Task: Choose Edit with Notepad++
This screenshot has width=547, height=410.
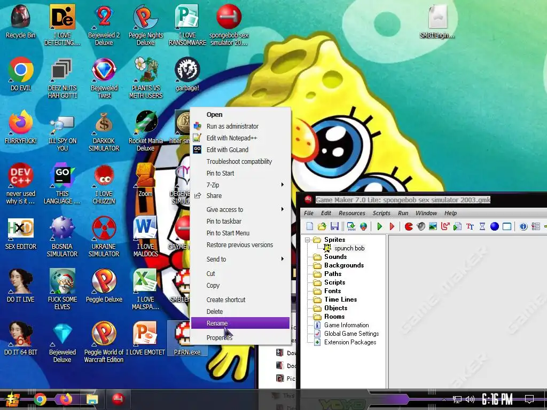Action: click(240, 138)
